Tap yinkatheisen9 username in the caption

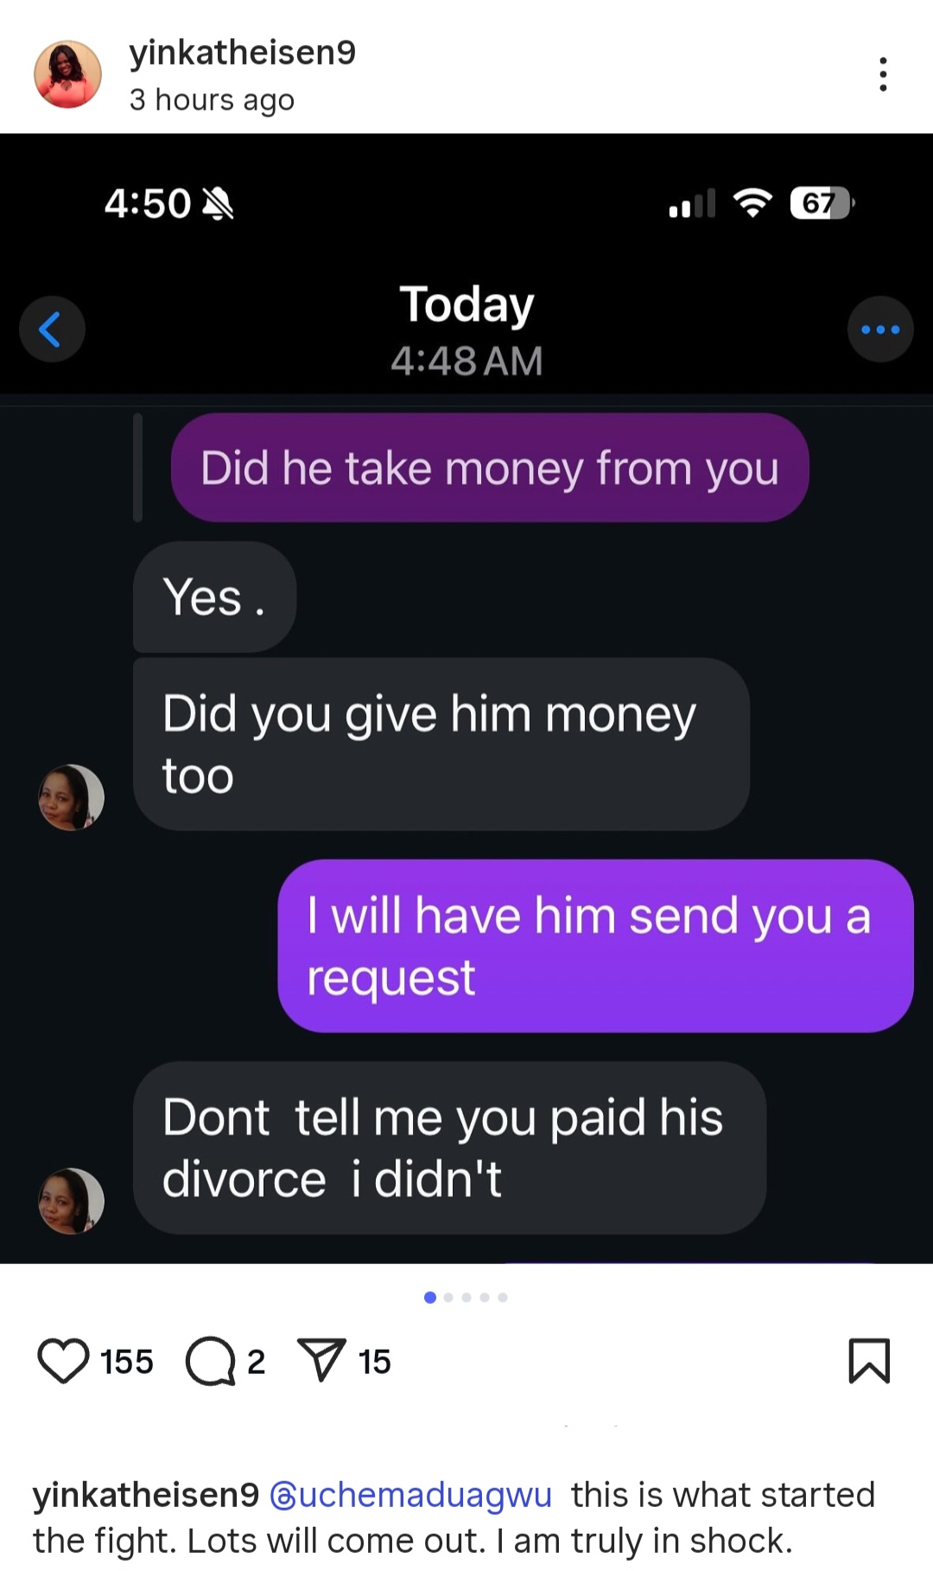tap(146, 1494)
